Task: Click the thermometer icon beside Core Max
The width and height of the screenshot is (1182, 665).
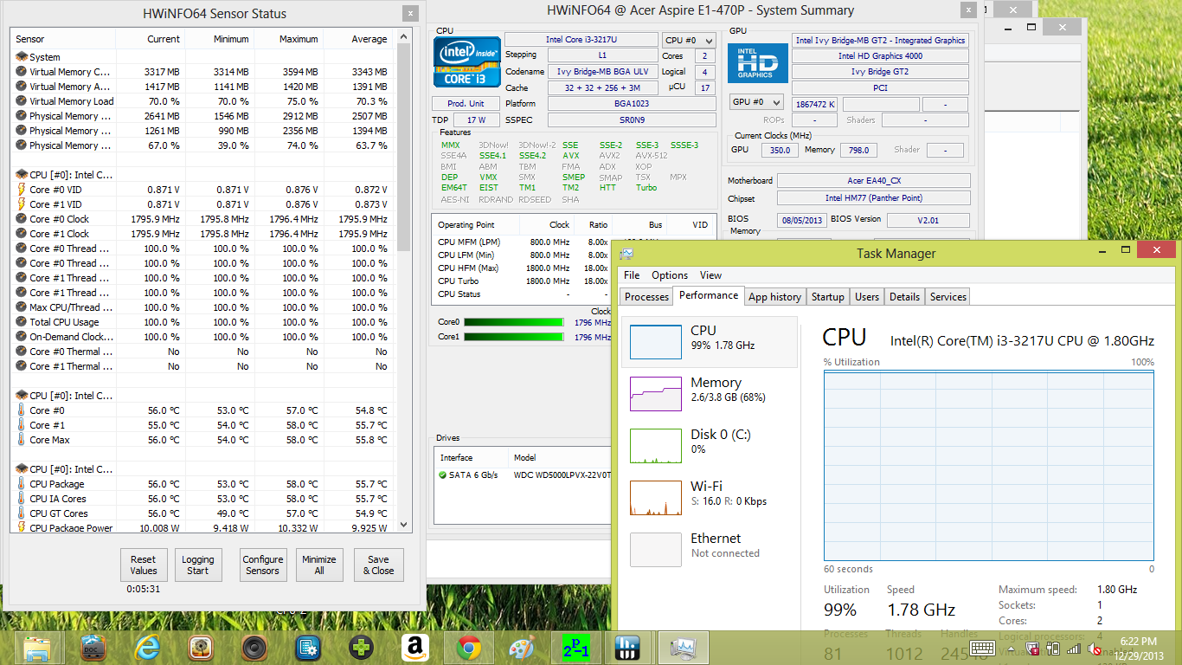Action: coord(22,440)
